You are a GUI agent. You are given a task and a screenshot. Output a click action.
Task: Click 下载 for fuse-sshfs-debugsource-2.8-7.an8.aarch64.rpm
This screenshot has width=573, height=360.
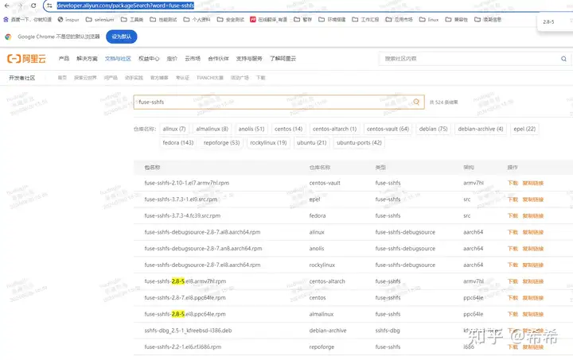(x=513, y=249)
